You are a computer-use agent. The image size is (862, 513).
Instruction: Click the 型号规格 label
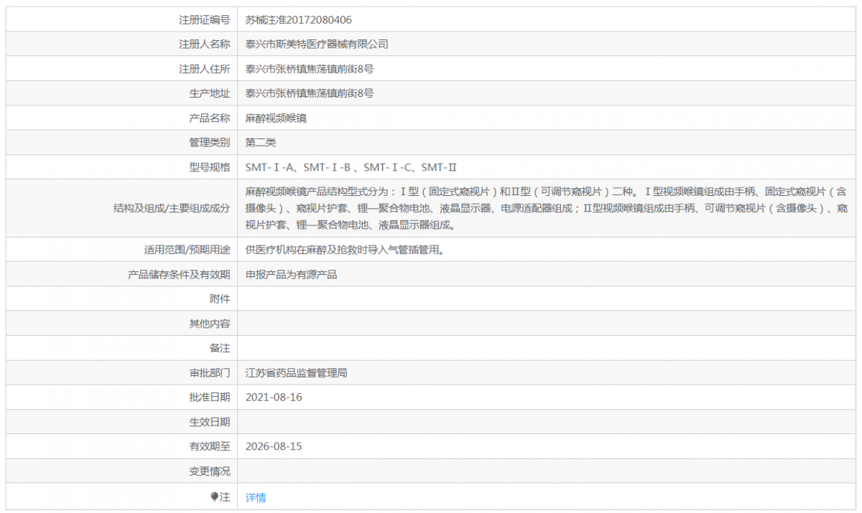(210, 167)
